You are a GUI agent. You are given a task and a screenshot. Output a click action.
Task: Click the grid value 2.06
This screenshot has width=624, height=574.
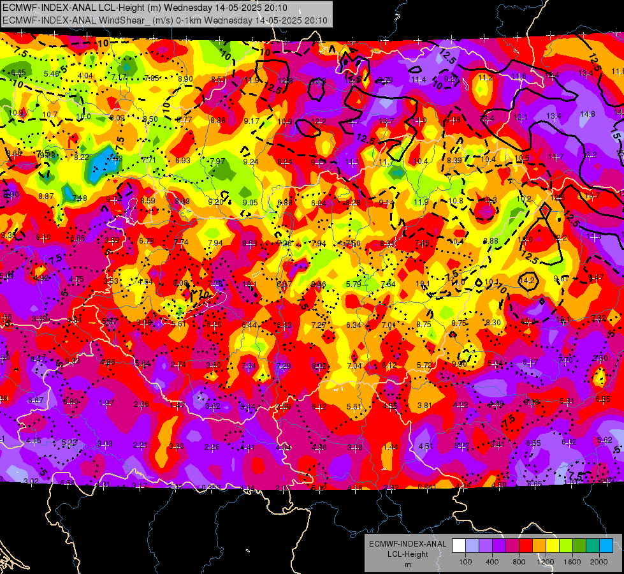coord(141,404)
